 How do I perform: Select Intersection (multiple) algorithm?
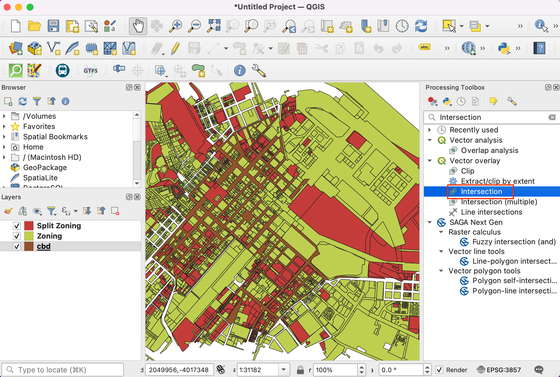[499, 202]
